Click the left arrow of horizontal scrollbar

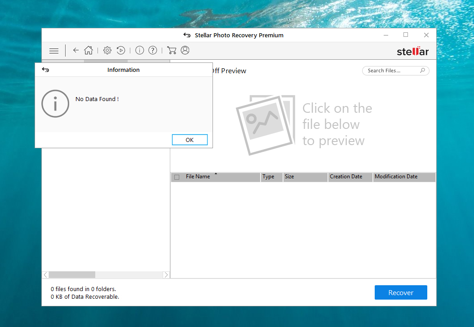[45, 275]
